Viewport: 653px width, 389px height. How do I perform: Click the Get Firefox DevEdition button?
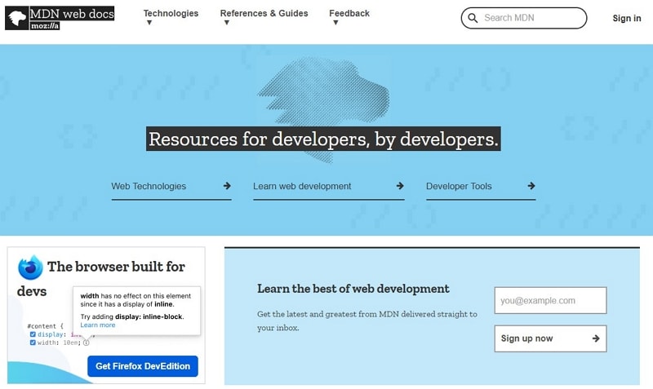pyautogui.click(x=143, y=366)
